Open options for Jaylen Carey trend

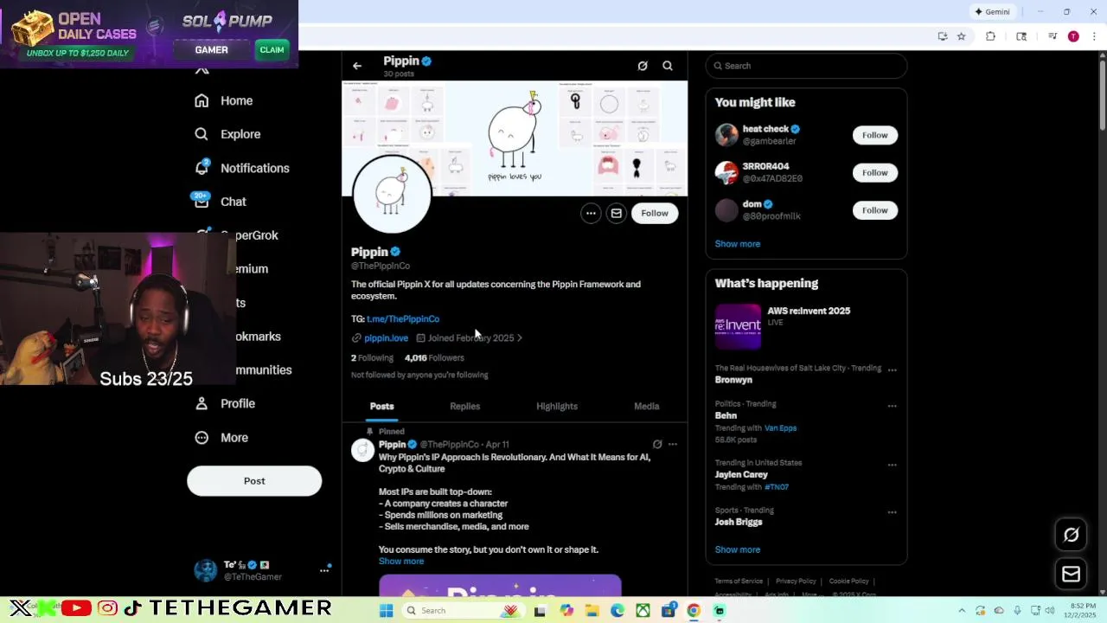tap(892, 465)
